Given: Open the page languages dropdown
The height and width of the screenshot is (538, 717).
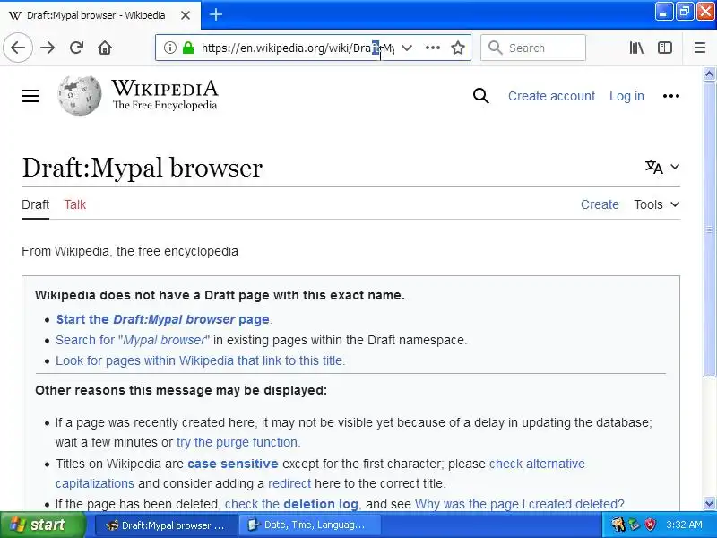Looking at the screenshot, I should tap(661, 167).
